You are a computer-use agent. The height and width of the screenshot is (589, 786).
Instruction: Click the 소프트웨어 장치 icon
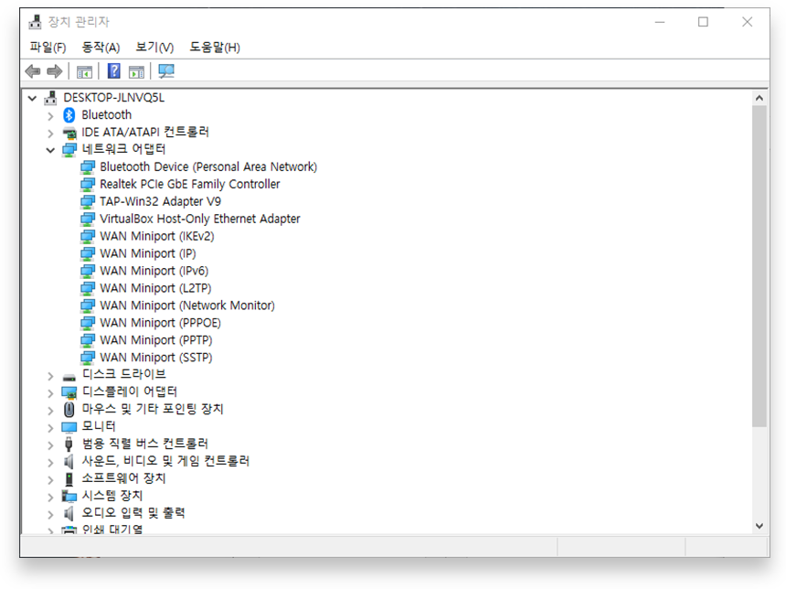(69, 478)
